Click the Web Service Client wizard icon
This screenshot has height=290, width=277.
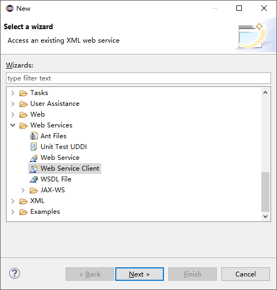pyautogui.click(x=34, y=168)
